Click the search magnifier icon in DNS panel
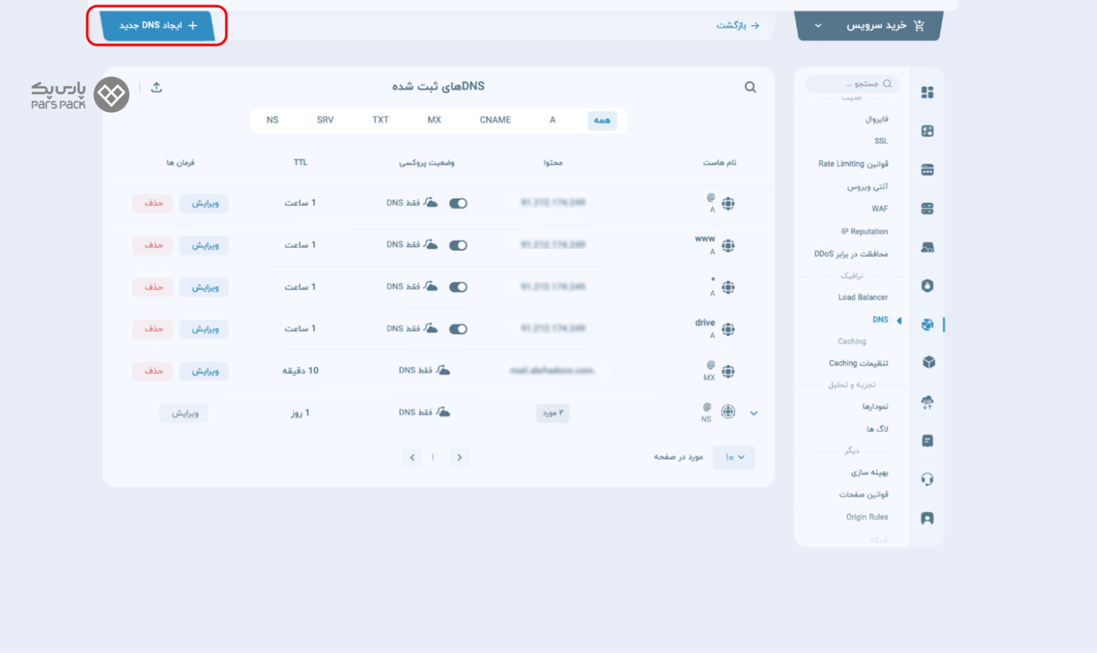 750,87
